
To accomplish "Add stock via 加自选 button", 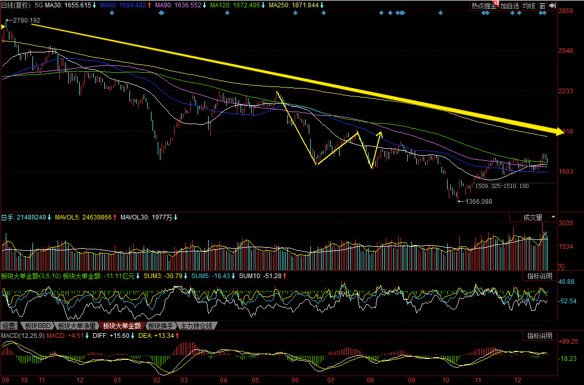I will tap(509, 6).
